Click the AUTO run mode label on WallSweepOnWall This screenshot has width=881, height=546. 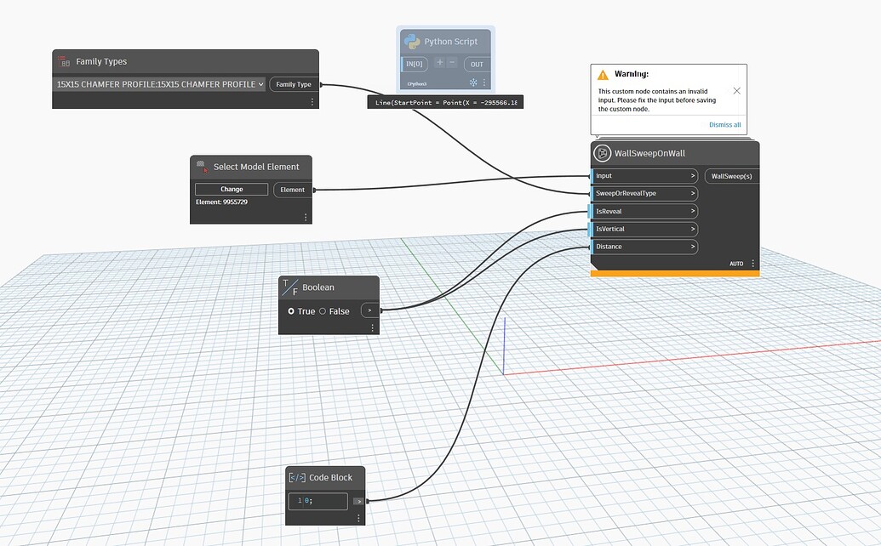point(737,264)
